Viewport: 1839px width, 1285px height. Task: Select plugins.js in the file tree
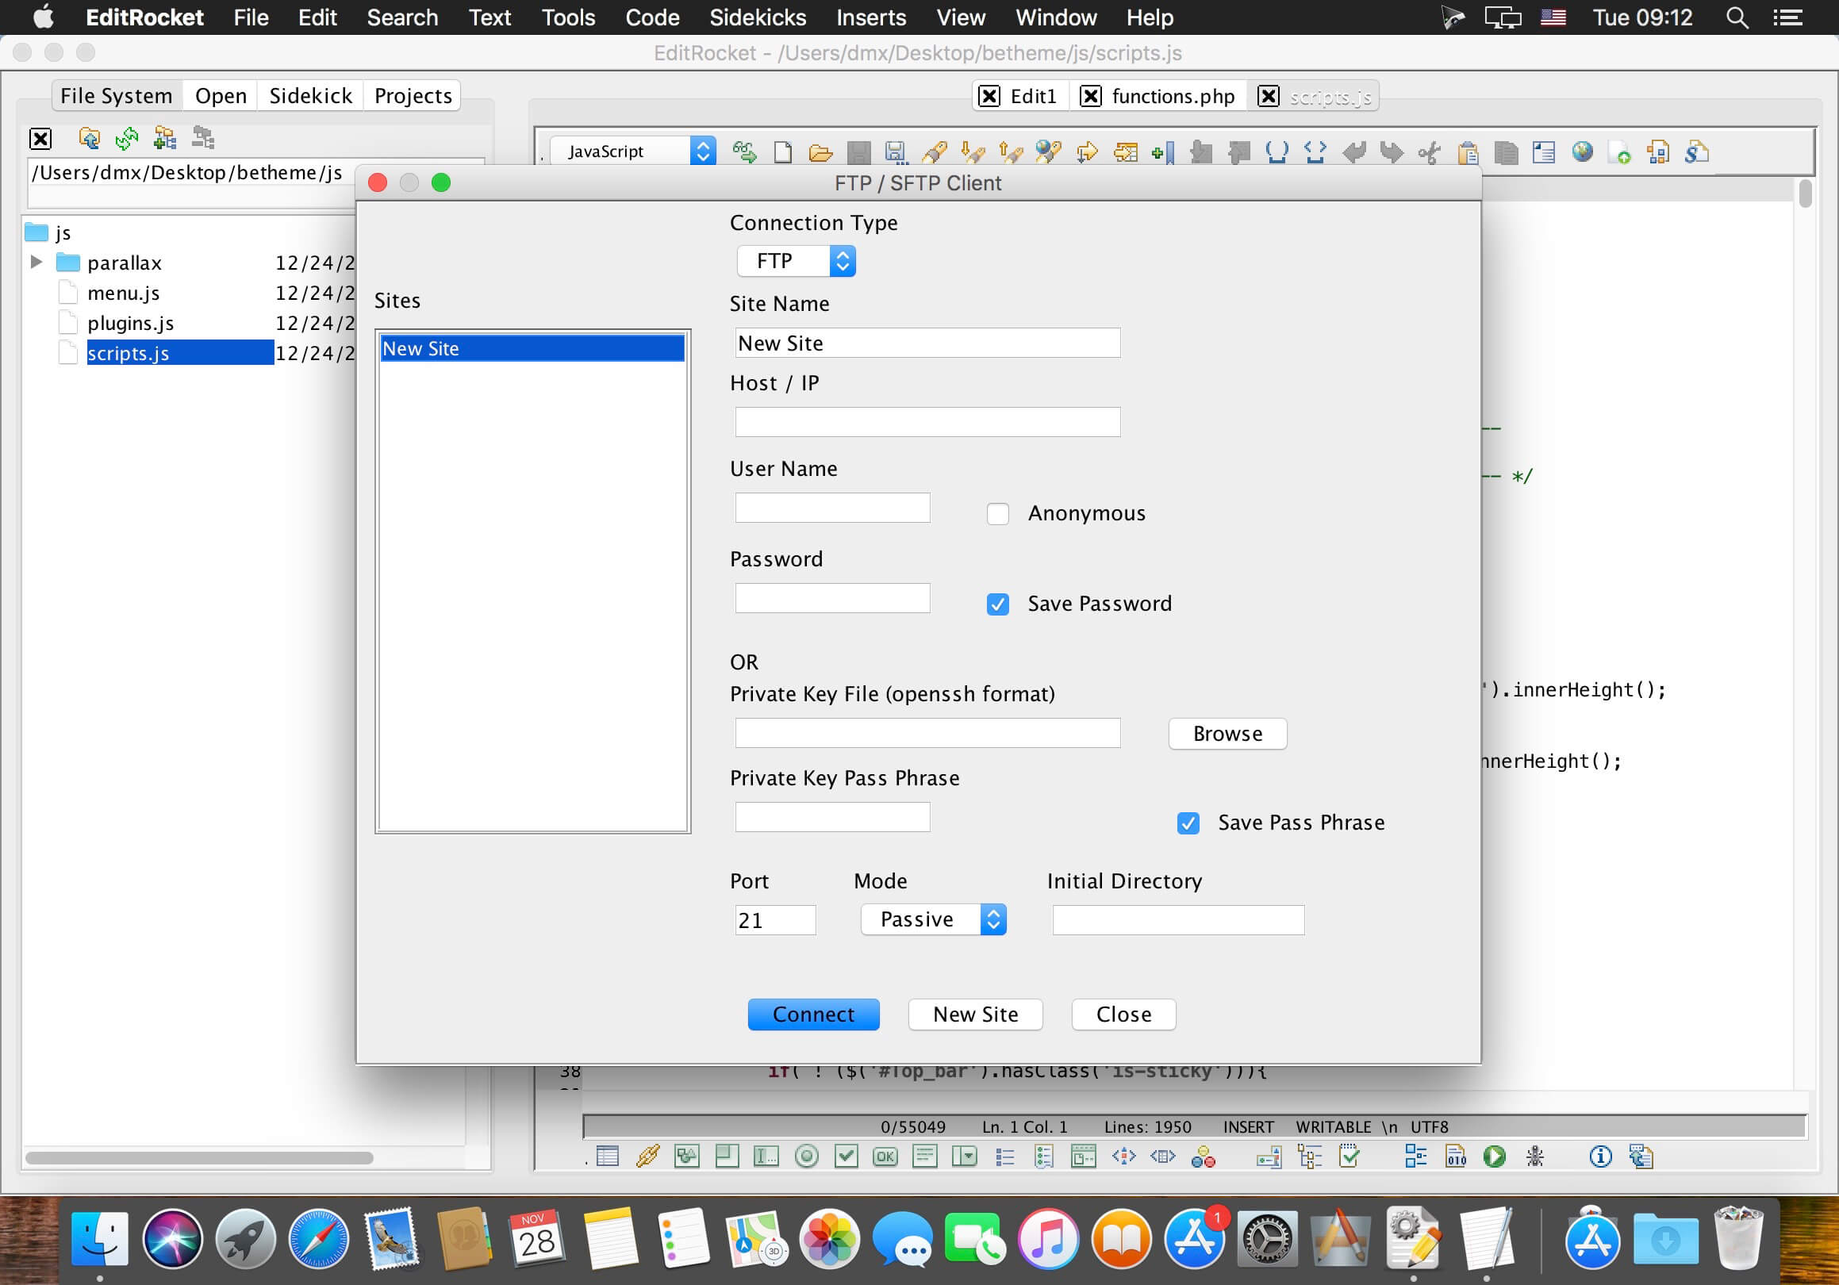(131, 324)
